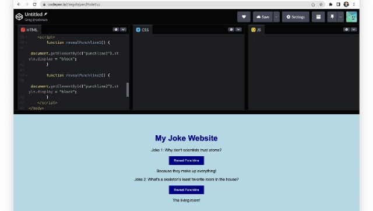
Task: Select the JS editor tab
Action: click(256, 30)
